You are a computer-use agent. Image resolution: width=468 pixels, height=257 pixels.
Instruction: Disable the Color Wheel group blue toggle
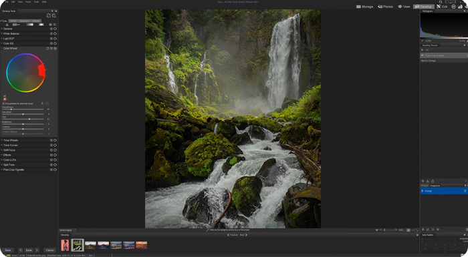click(x=55, y=48)
